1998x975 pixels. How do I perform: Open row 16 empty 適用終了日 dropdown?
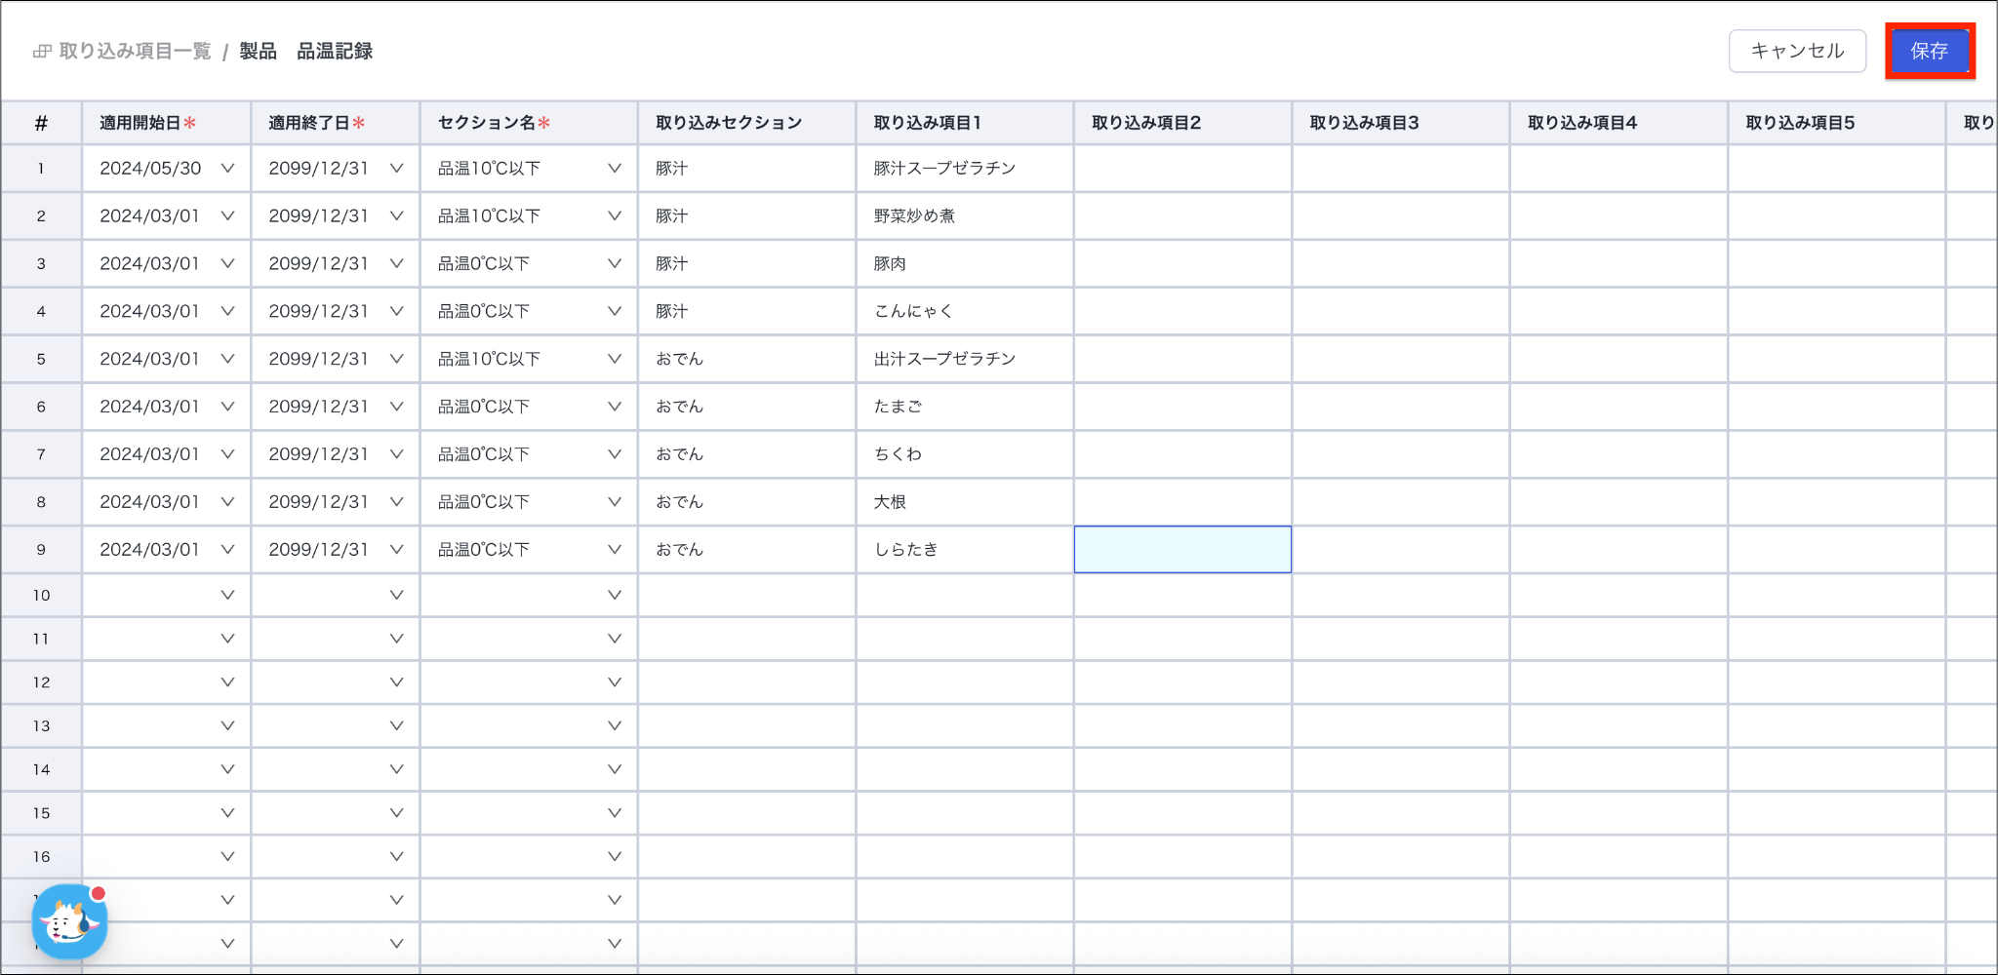coord(336,857)
